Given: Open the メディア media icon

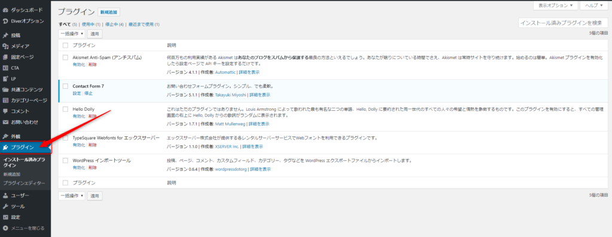Looking at the screenshot, I should [5, 46].
